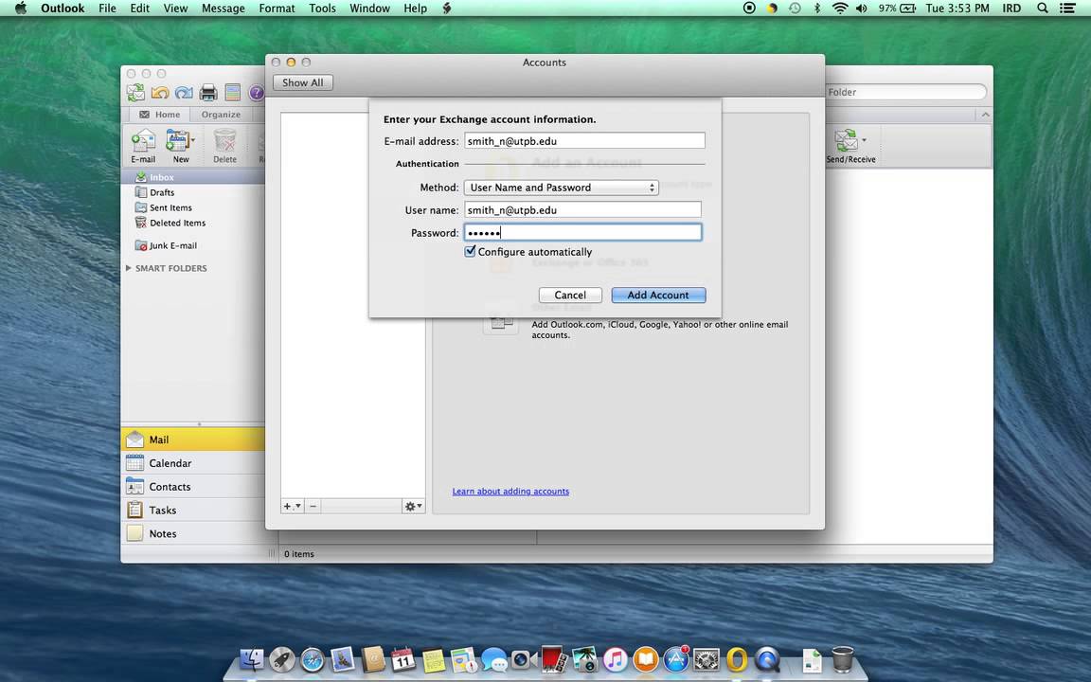Image resolution: width=1091 pixels, height=682 pixels.
Task: Click the Print icon in Outlook toolbar
Action: (x=208, y=92)
